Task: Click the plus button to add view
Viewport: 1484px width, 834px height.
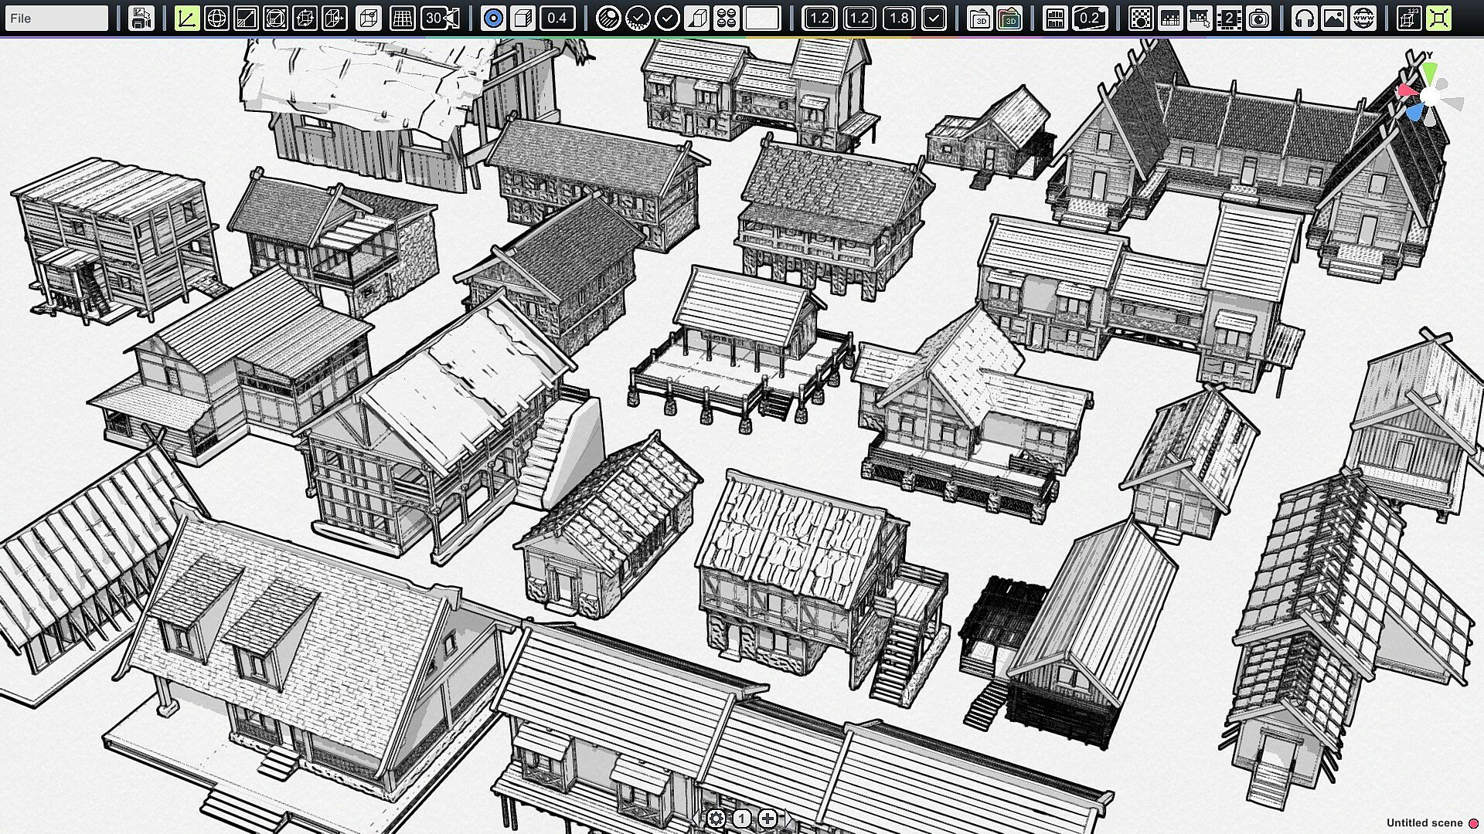Action: click(x=768, y=819)
